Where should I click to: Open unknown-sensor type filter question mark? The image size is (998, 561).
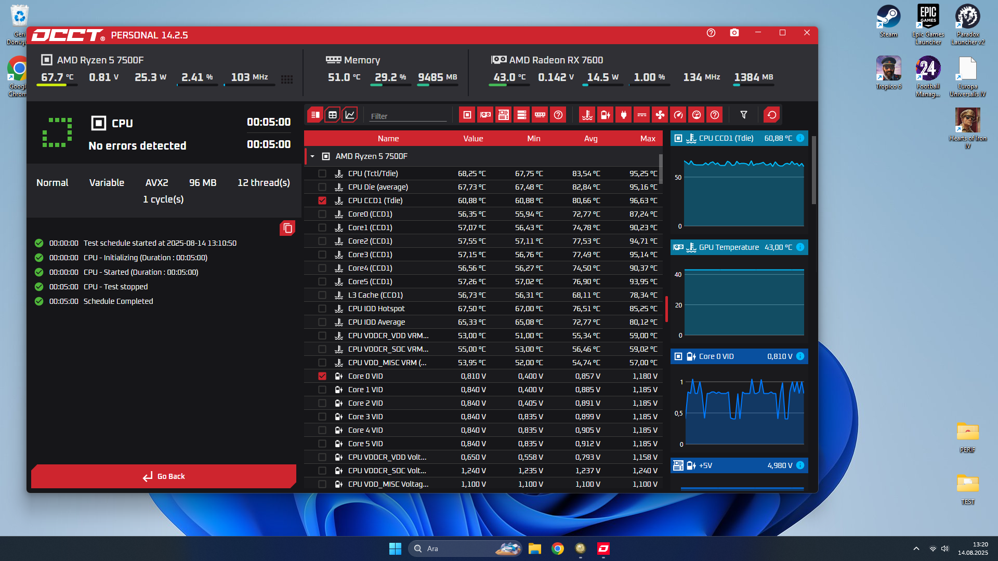(x=715, y=115)
